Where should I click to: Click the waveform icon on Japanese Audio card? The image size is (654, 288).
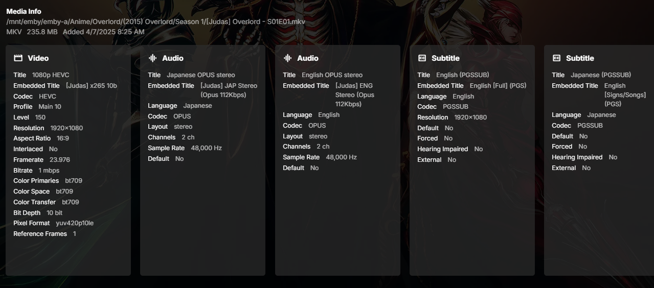[152, 58]
